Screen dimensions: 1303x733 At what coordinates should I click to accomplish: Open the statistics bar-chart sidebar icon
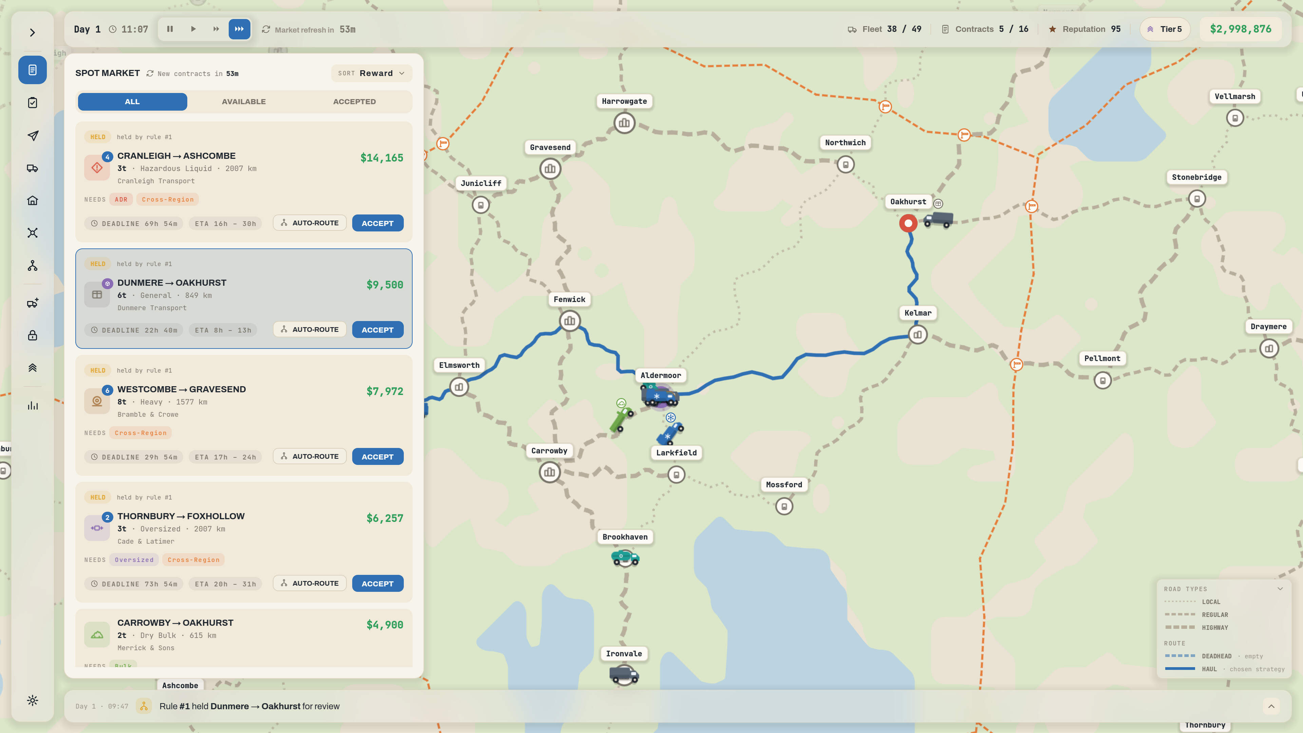pyautogui.click(x=32, y=406)
